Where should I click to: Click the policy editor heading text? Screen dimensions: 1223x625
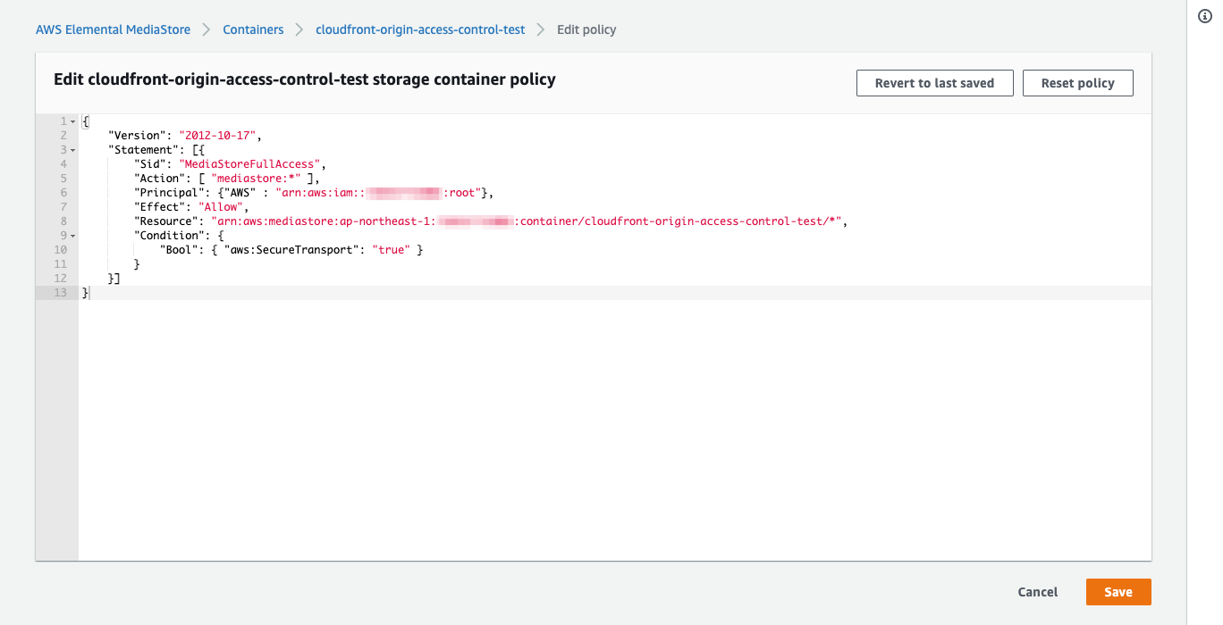tap(305, 79)
